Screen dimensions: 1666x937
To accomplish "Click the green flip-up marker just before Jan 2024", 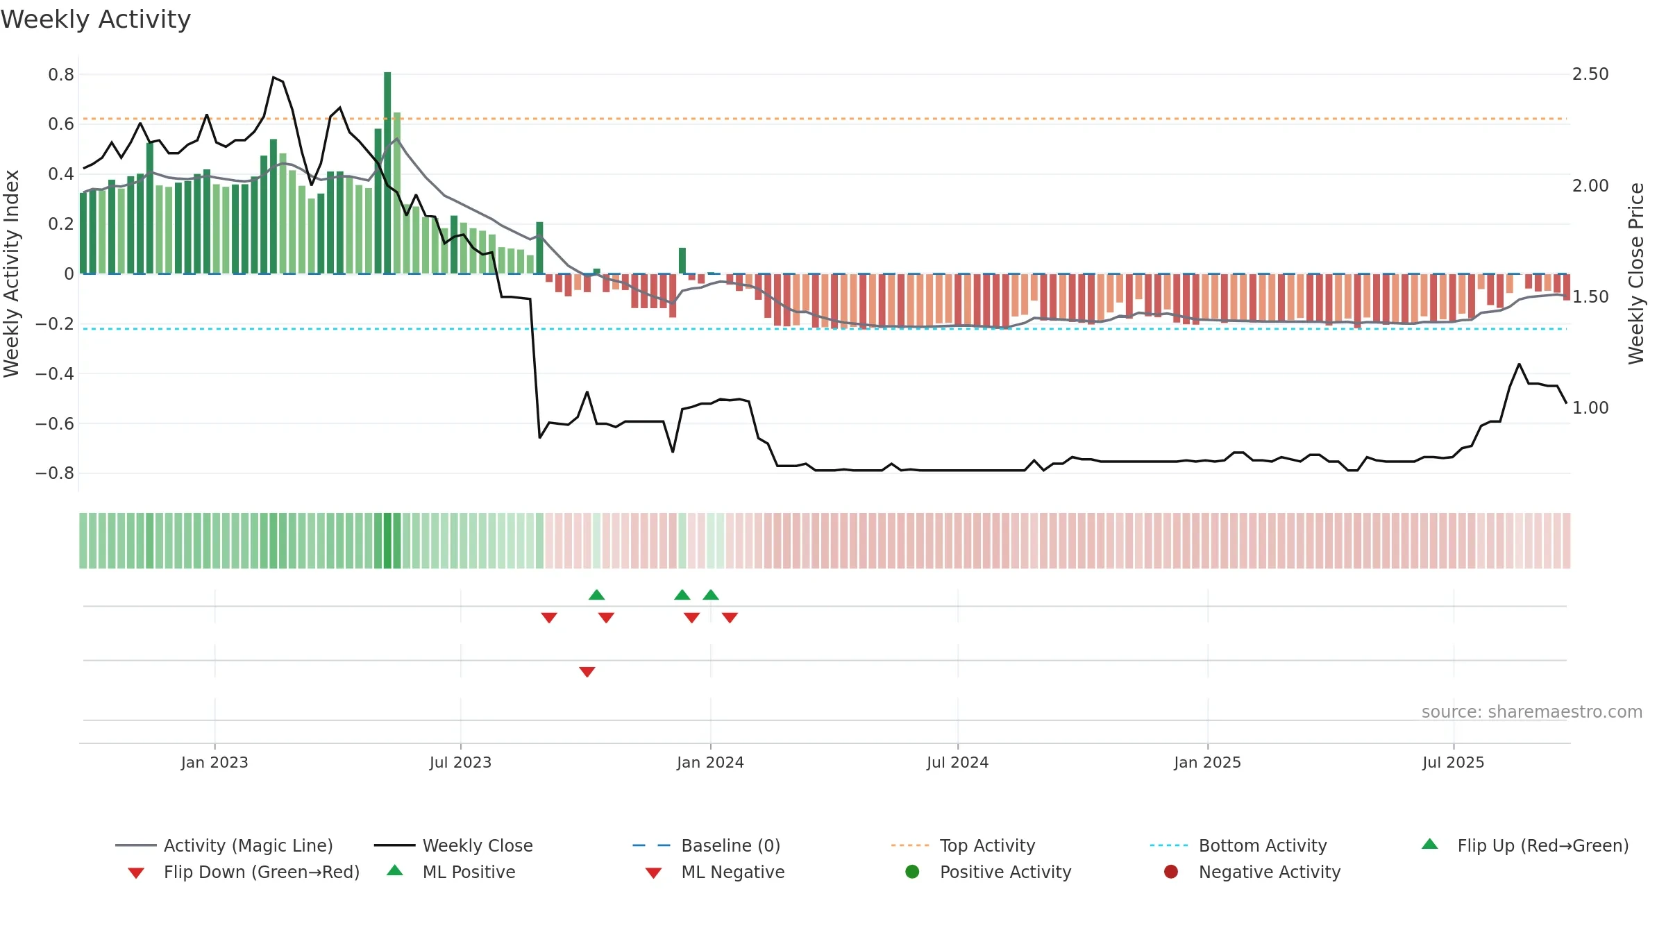I will 682,595.
